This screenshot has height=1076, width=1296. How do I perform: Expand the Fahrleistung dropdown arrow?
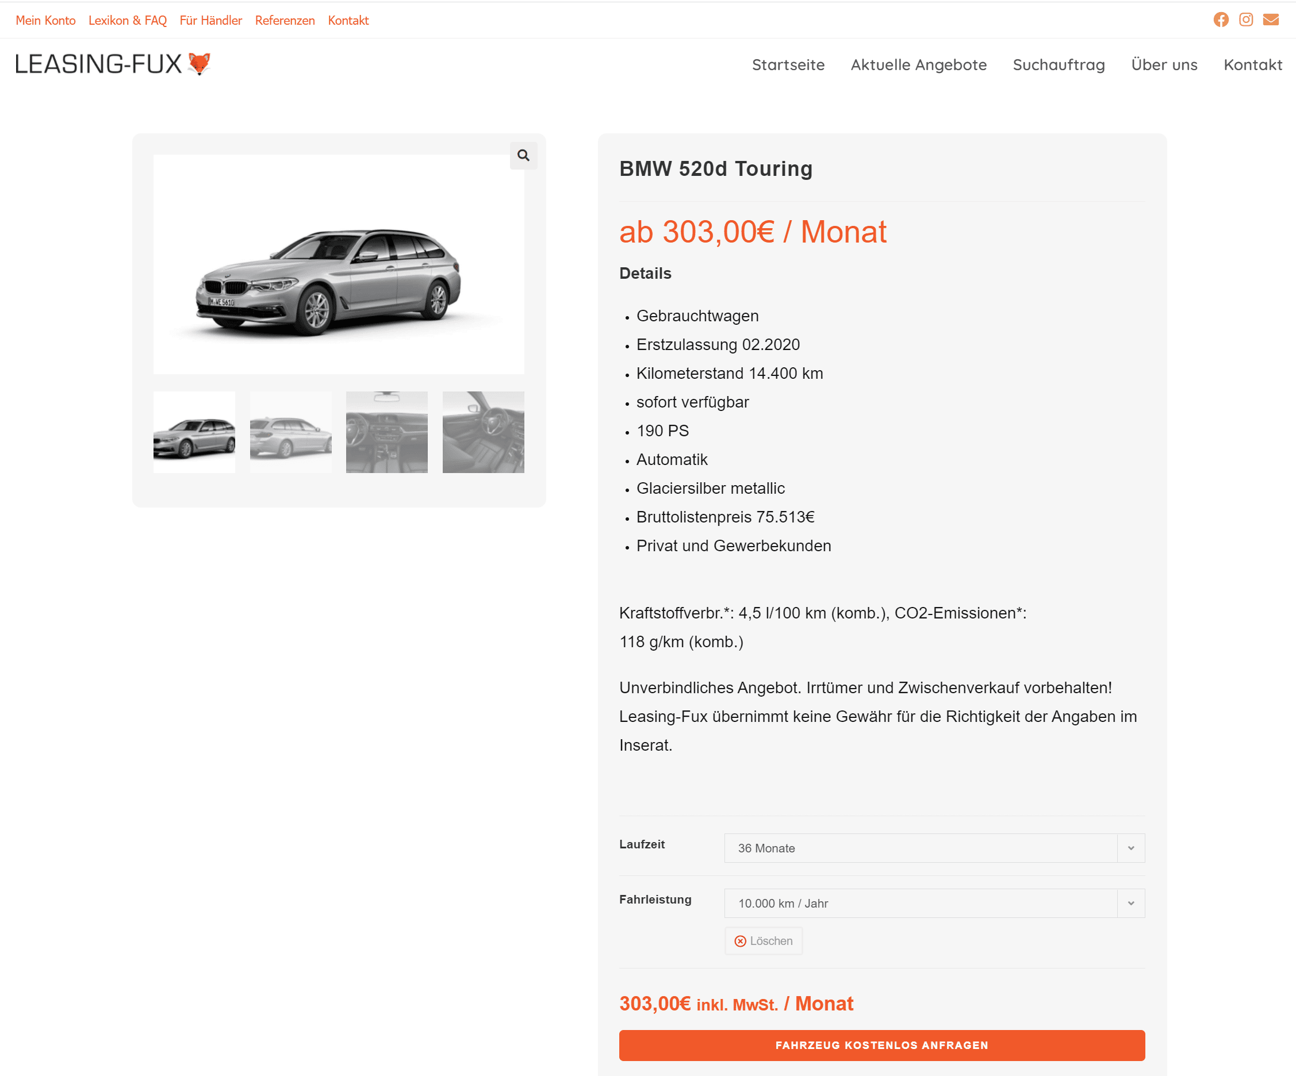[x=1130, y=903]
